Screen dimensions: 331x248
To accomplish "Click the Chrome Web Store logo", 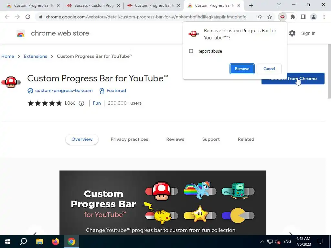I will tap(21, 33).
